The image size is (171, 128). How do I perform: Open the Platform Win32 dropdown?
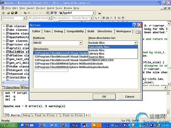80,43
